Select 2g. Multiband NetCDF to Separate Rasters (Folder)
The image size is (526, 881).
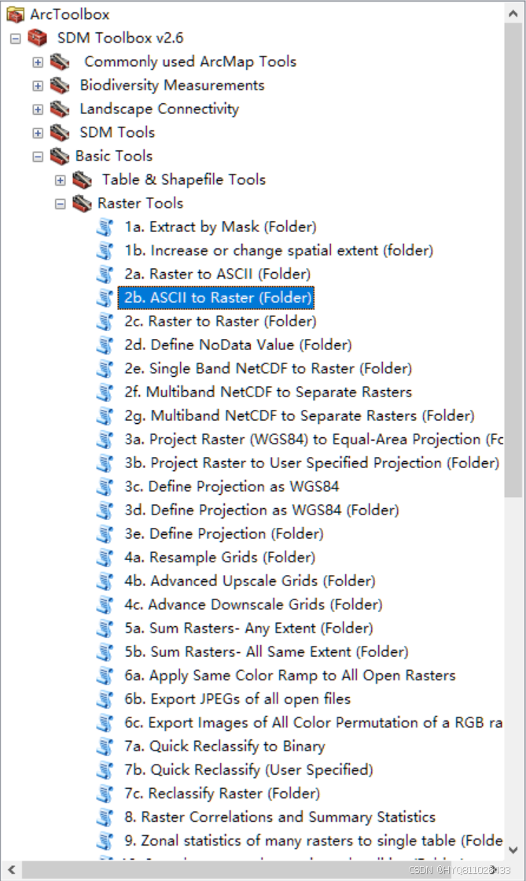(300, 416)
